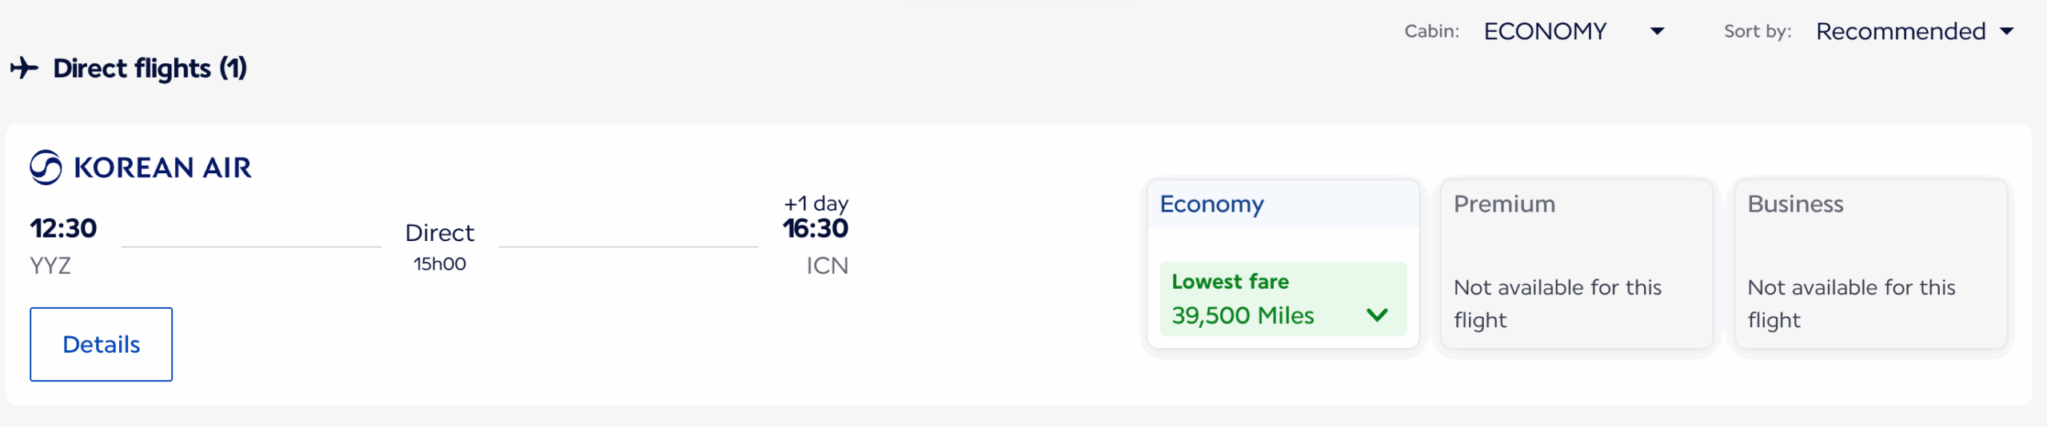The image size is (2047, 427).
Task: Open flight Details
Action: (x=101, y=344)
